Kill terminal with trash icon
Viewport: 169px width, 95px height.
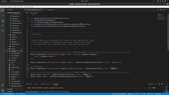coord(162,84)
